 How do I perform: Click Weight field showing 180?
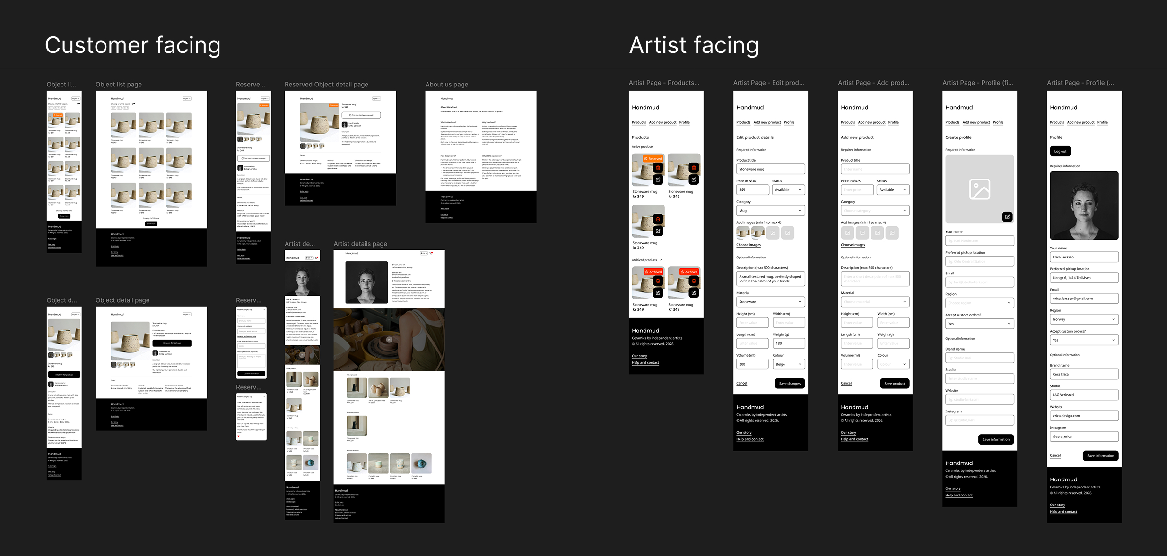coord(789,343)
